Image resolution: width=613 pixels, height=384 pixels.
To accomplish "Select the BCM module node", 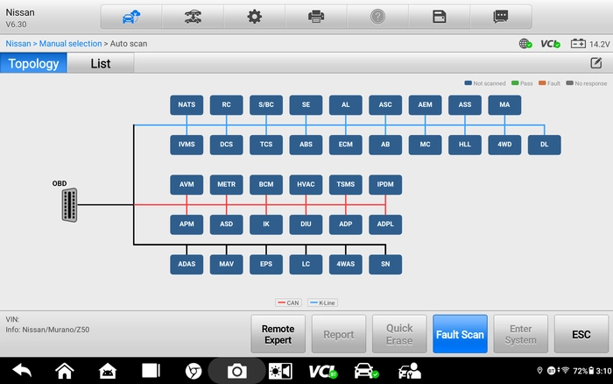I will pos(266,184).
